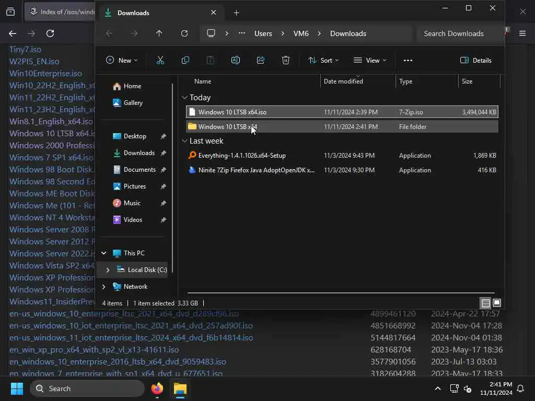Image resolution: width=535 pixels, height=401 pixels.
Task: Sort by the Size column header
Action: [467, 81]
